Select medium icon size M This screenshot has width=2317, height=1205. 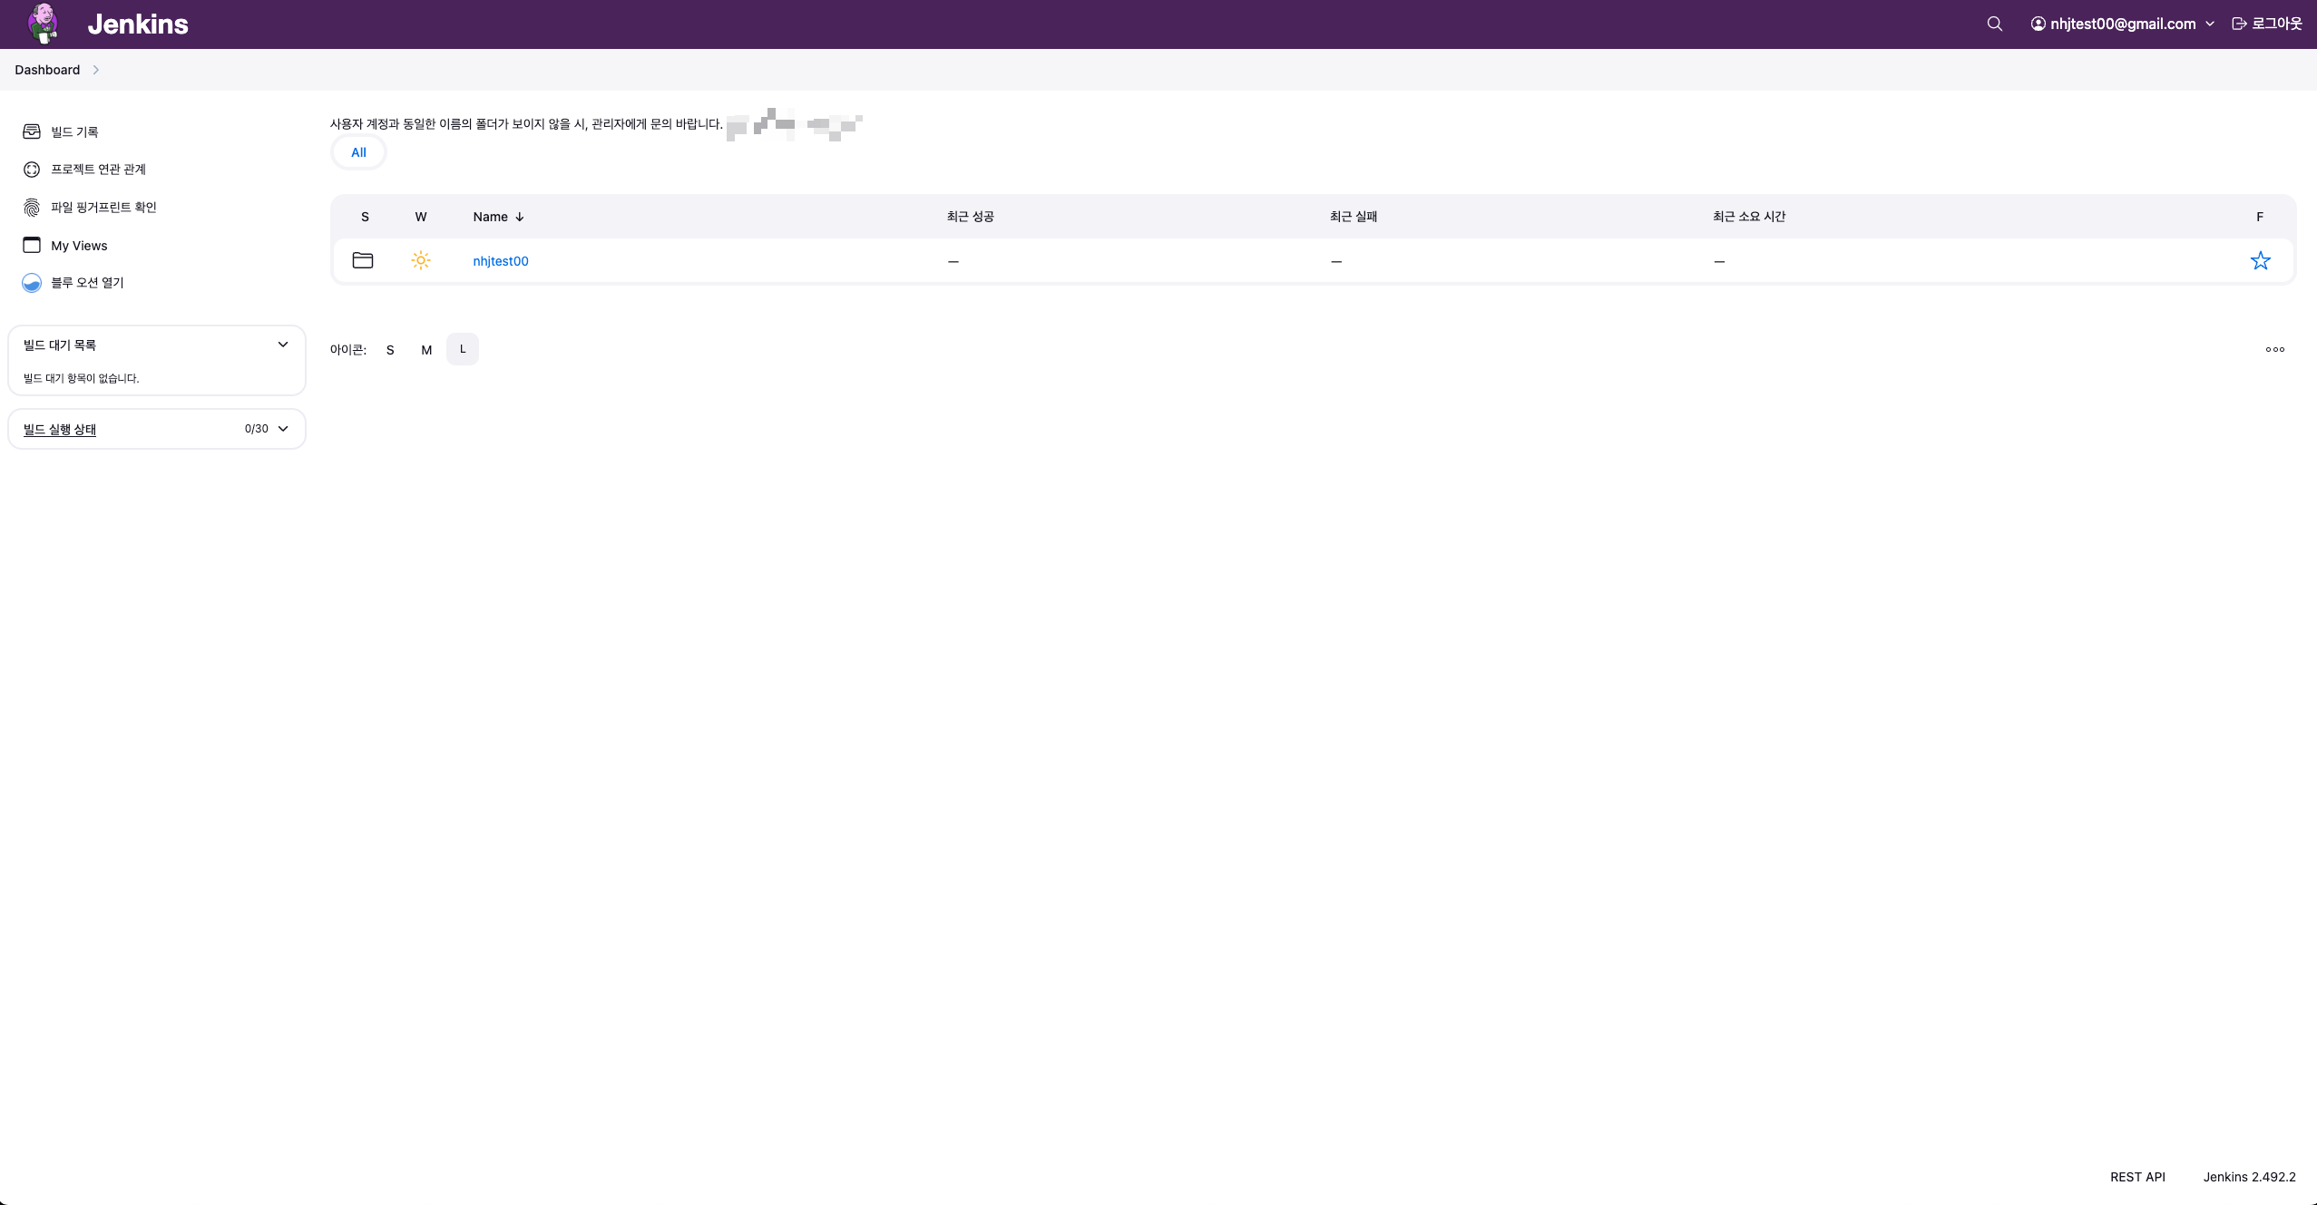coord(426,350)
